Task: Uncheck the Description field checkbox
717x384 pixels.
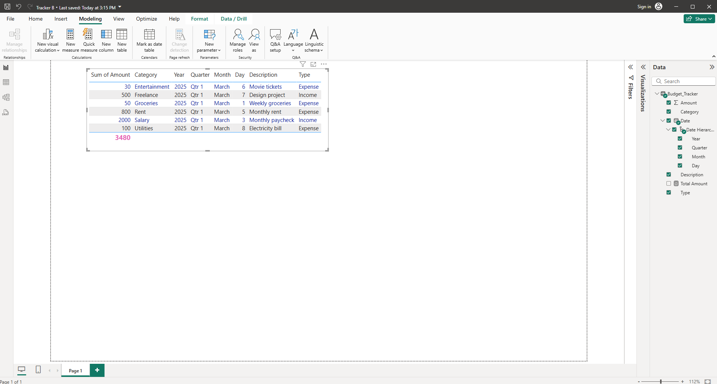Action: (669, 175)
